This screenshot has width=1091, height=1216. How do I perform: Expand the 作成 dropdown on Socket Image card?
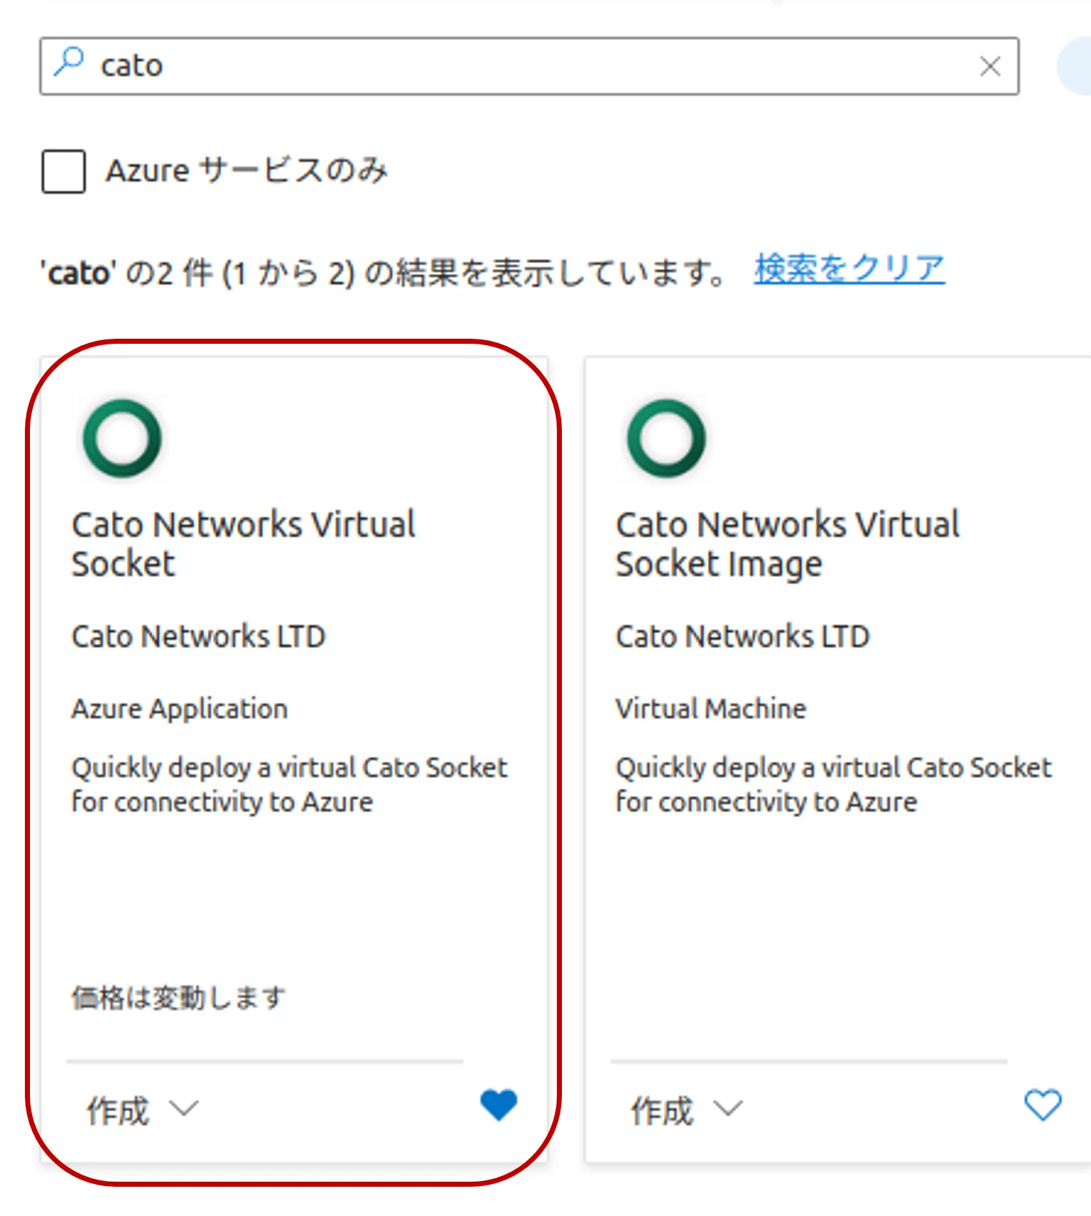(x=687, y=1110)
